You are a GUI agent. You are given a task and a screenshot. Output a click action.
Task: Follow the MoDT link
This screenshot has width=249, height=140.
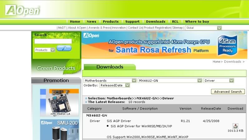click(62, 28)
